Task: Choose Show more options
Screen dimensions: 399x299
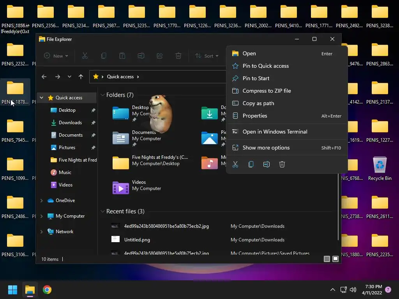Action: 287,148
